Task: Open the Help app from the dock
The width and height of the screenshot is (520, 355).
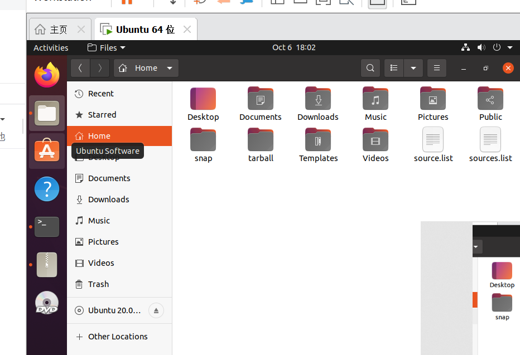Action: pos(46,189)
